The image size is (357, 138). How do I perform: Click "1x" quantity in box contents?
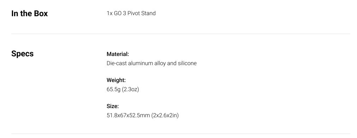[109, 13]
